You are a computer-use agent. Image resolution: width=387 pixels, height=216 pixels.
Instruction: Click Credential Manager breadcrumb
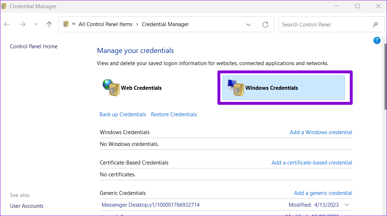165,24
